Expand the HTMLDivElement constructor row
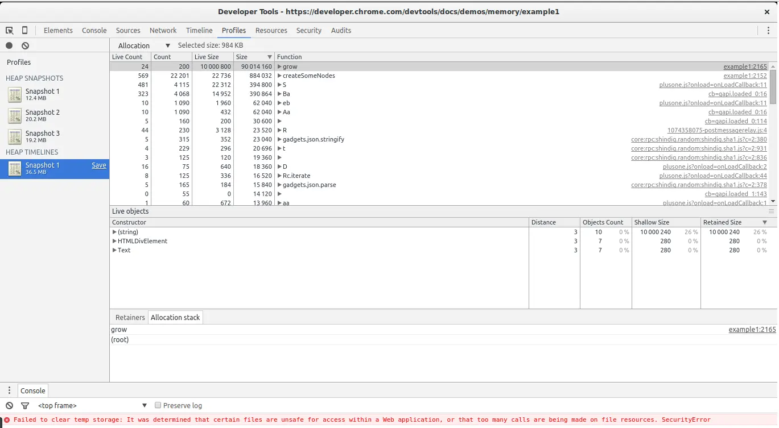Screen dimensions: 779x428 coord(114,241)
